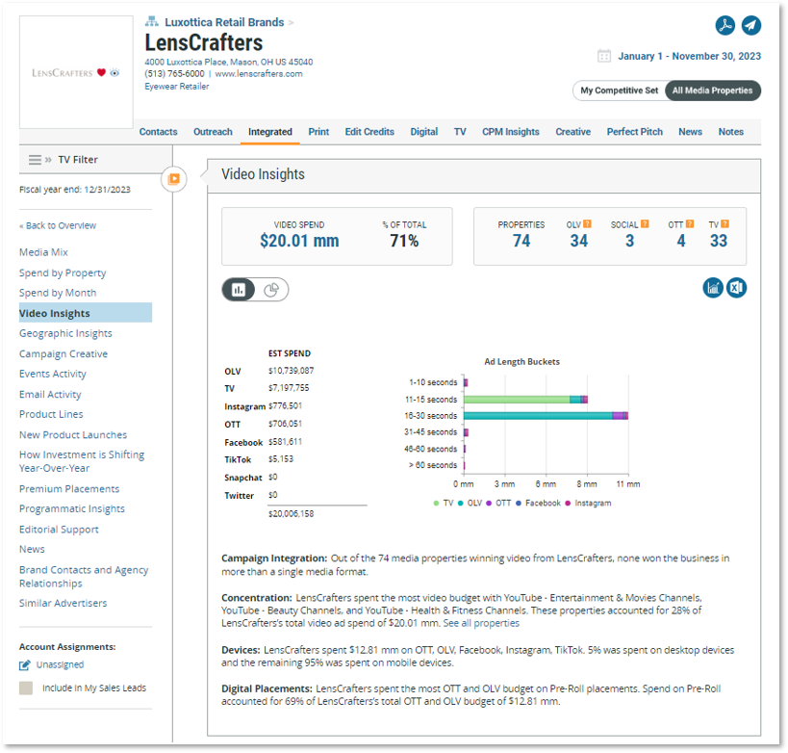Open Luxottica Retail Brands parent link
Image resolution: width=788 pixels, height=753 pixels.
[x=224, y=22]
